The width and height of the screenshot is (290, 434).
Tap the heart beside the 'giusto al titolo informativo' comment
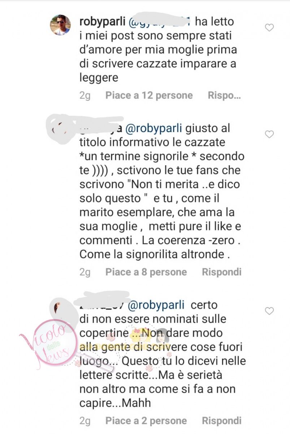pos(269,135)
